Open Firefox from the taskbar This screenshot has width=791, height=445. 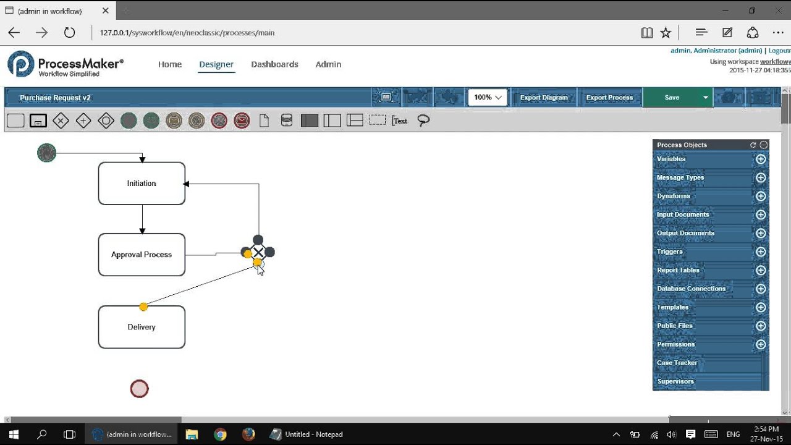[248, 434]
